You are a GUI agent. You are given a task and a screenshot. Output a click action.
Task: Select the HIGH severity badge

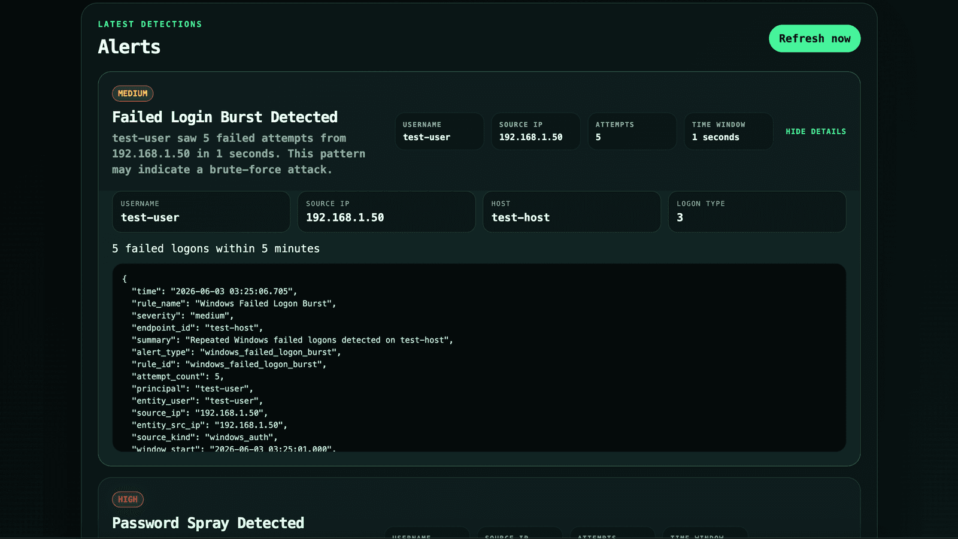tap(128, 499)
